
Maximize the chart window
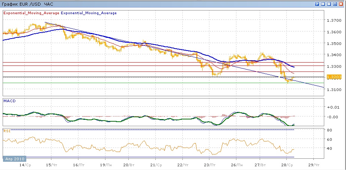tap(335, 4)
